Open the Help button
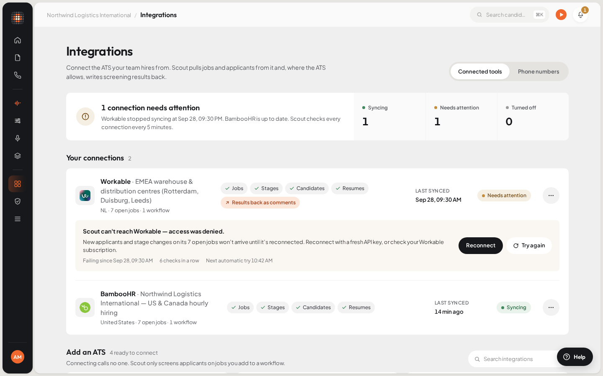 [x=575, y=357]
